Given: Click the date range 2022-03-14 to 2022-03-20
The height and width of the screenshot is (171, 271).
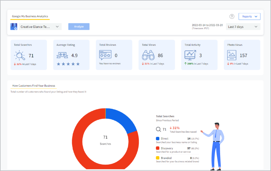Looking at the screenshot, I should (207, 25).
